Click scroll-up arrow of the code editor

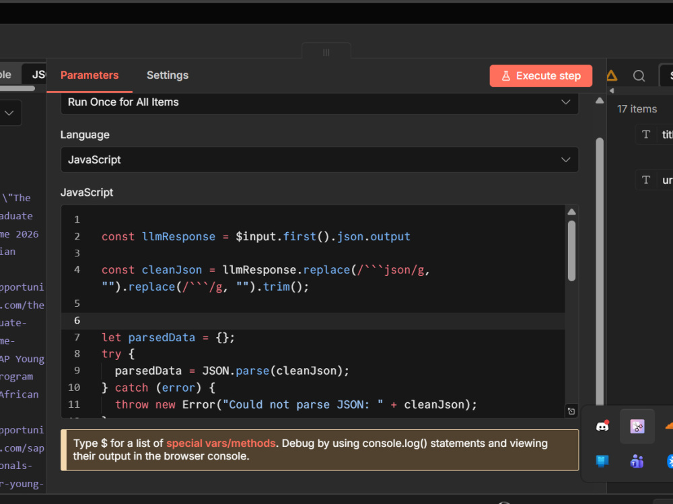[x=571, y=212]
